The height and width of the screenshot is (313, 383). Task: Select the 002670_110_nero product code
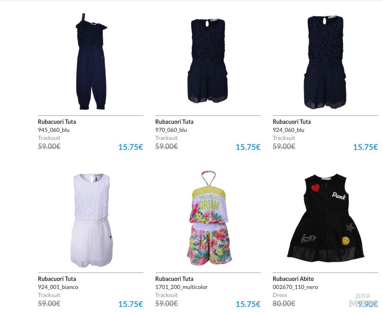pyautogui.click(x=295, y=287)
